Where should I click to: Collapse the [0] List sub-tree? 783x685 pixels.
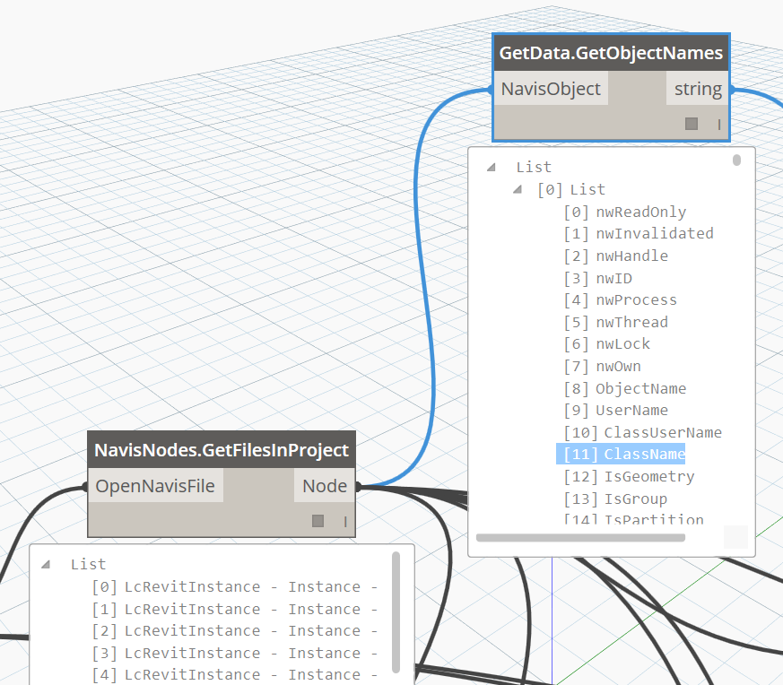tap(518, 190)
